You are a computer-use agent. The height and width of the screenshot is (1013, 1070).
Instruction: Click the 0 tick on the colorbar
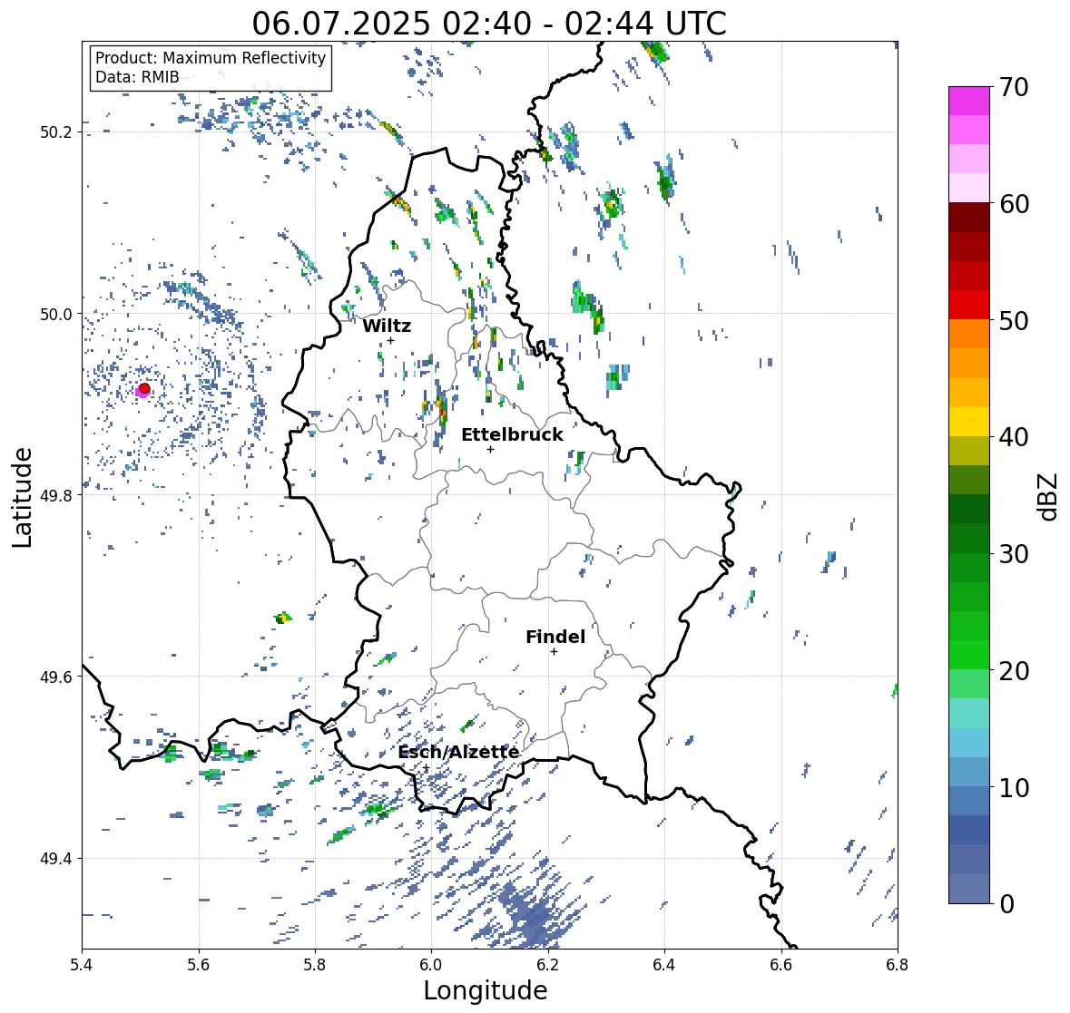1006,904
